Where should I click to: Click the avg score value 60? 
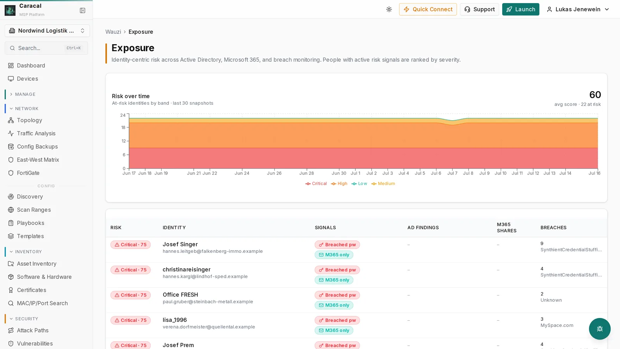click(x=595, y=95)
